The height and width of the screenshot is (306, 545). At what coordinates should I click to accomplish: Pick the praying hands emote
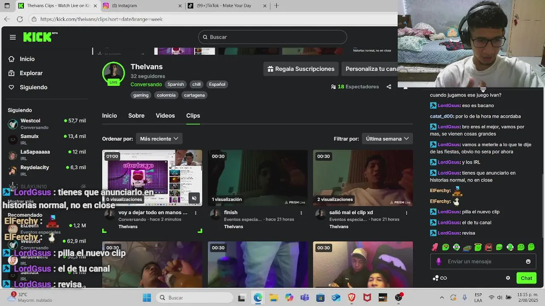[435, 247]
